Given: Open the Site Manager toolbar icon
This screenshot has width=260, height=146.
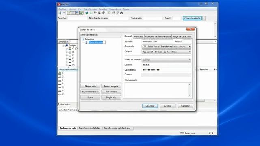Looking at the screenshot, I should pos(60,13).
